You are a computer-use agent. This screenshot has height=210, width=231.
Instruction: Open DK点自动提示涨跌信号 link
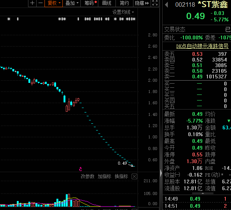click(202, 46)
